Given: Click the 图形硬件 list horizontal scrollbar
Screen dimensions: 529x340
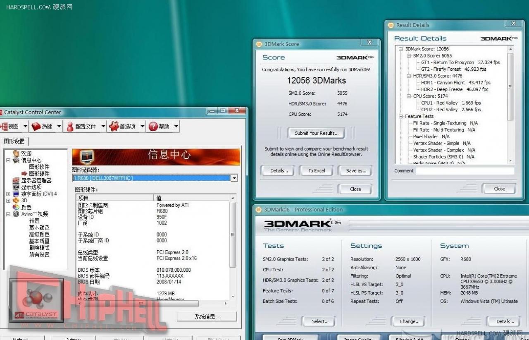Looking at the screenshot, I should [x=153, y=303].
